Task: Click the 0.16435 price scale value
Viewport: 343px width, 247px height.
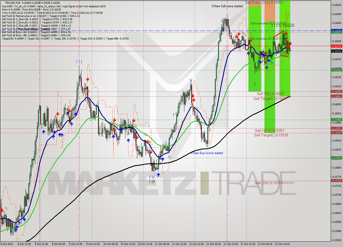Action: [x=337, y=5]
